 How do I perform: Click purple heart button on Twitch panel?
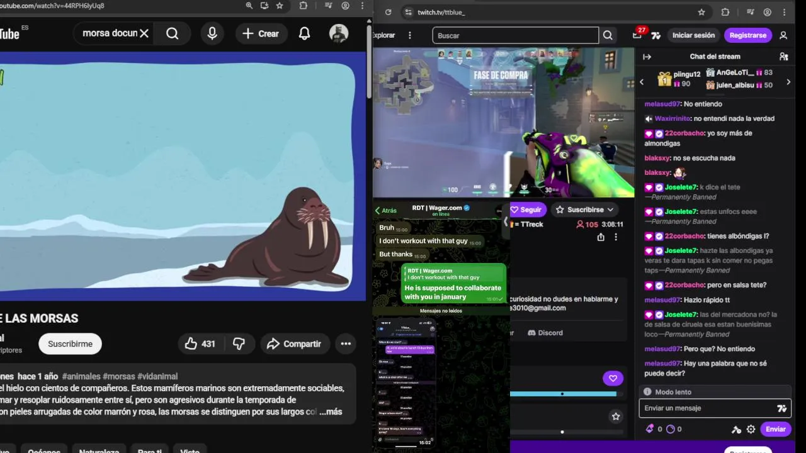click(613, 378)
